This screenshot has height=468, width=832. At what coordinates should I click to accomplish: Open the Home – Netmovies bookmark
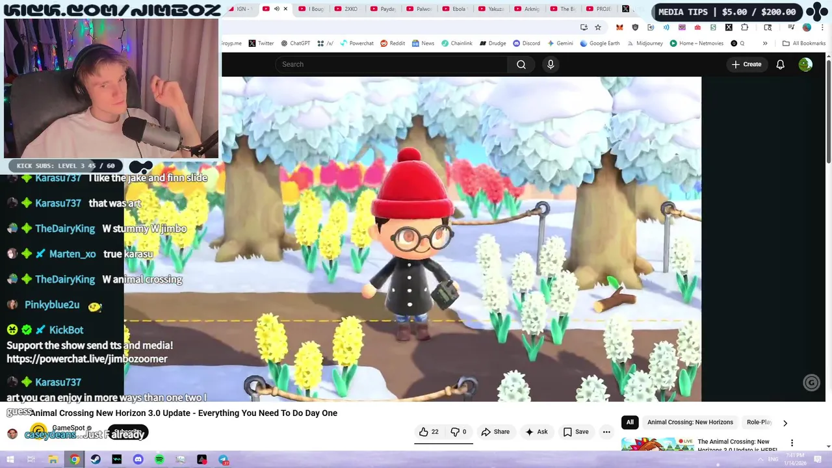(696, 44)
